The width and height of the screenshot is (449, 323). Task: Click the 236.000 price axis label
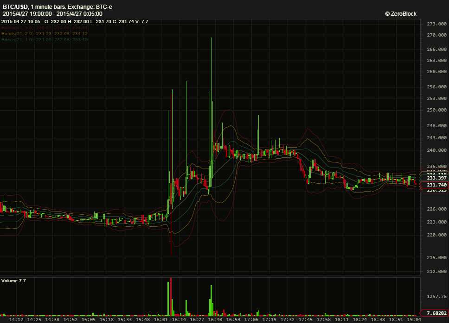click(436, 166)
